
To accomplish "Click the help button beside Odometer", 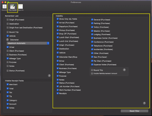I will [7, 40].
